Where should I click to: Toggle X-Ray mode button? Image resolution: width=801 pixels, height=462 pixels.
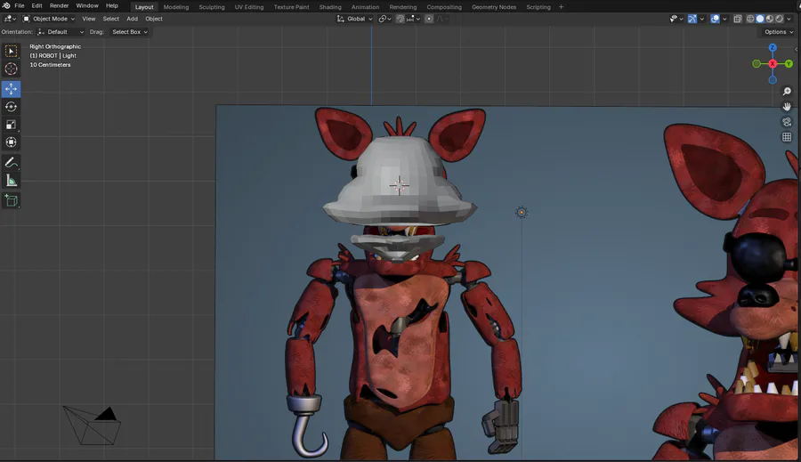[738, 19]
